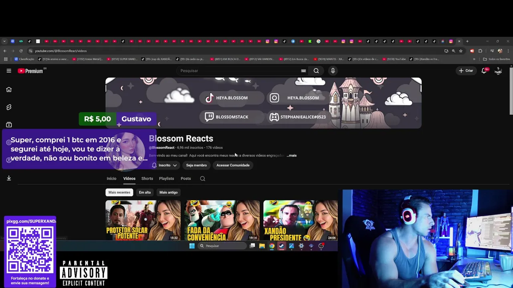The height and width of the screenshot is (288, 513).
Task: Click Chrome icon in taskbar
Action: [272, 246]
